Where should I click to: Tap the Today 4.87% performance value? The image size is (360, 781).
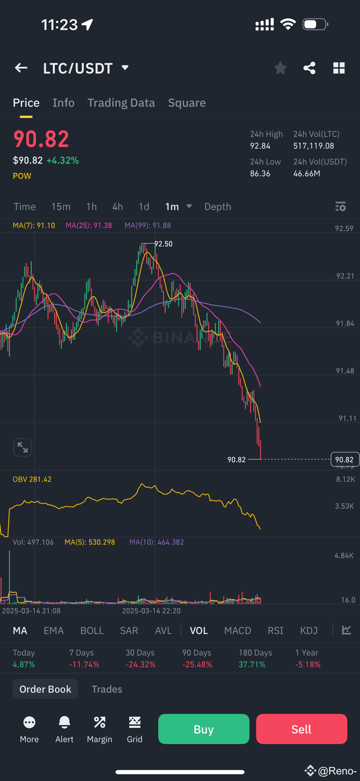click(24, 664)
